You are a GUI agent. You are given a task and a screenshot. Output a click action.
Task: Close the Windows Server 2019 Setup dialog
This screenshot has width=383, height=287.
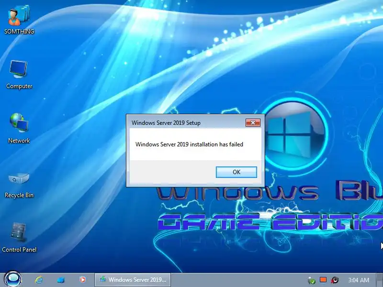point(253,122)
